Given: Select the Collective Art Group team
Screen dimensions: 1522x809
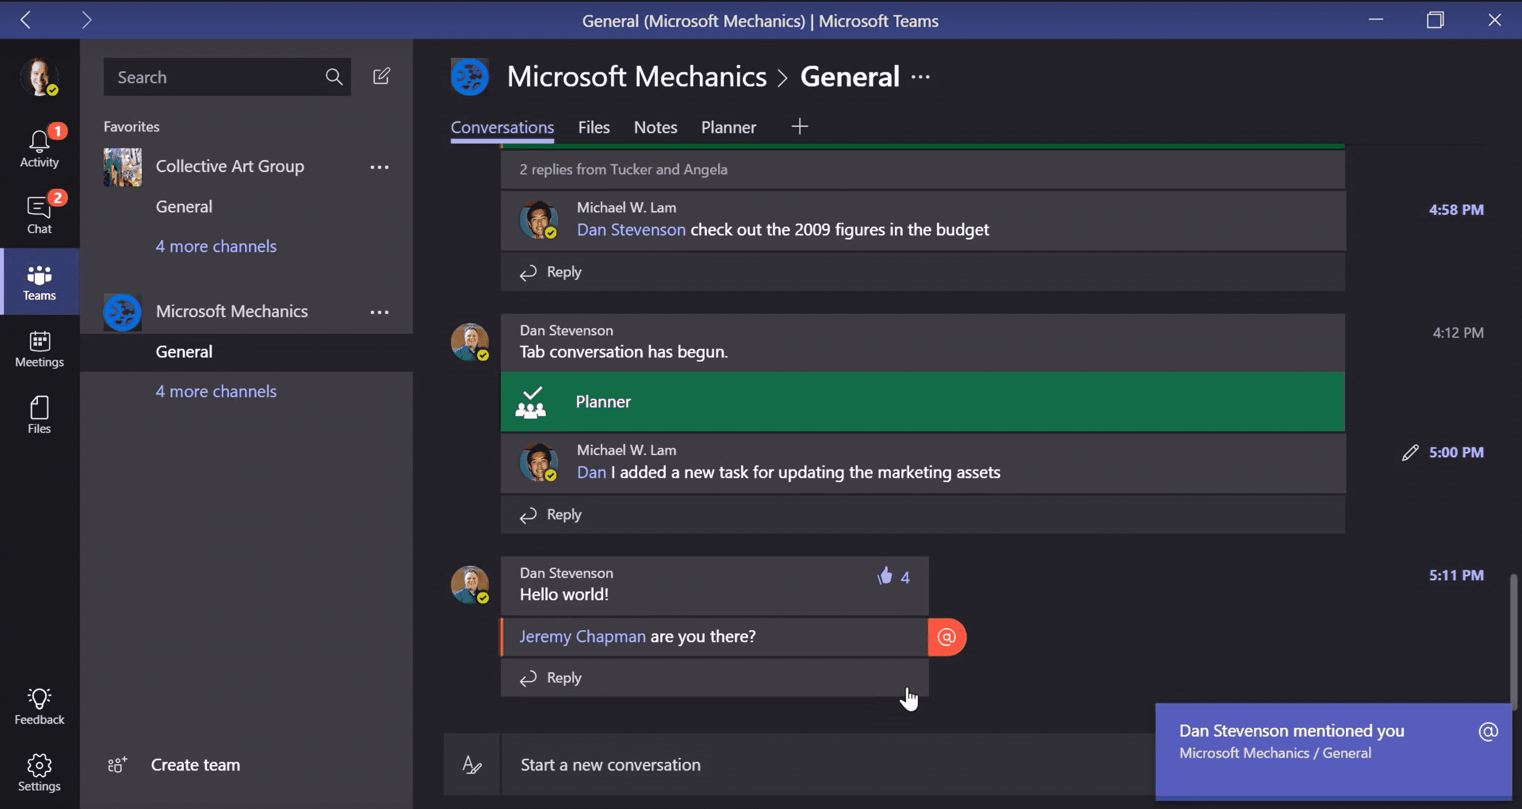Looking at the screenshot, I should click(230, 167).
